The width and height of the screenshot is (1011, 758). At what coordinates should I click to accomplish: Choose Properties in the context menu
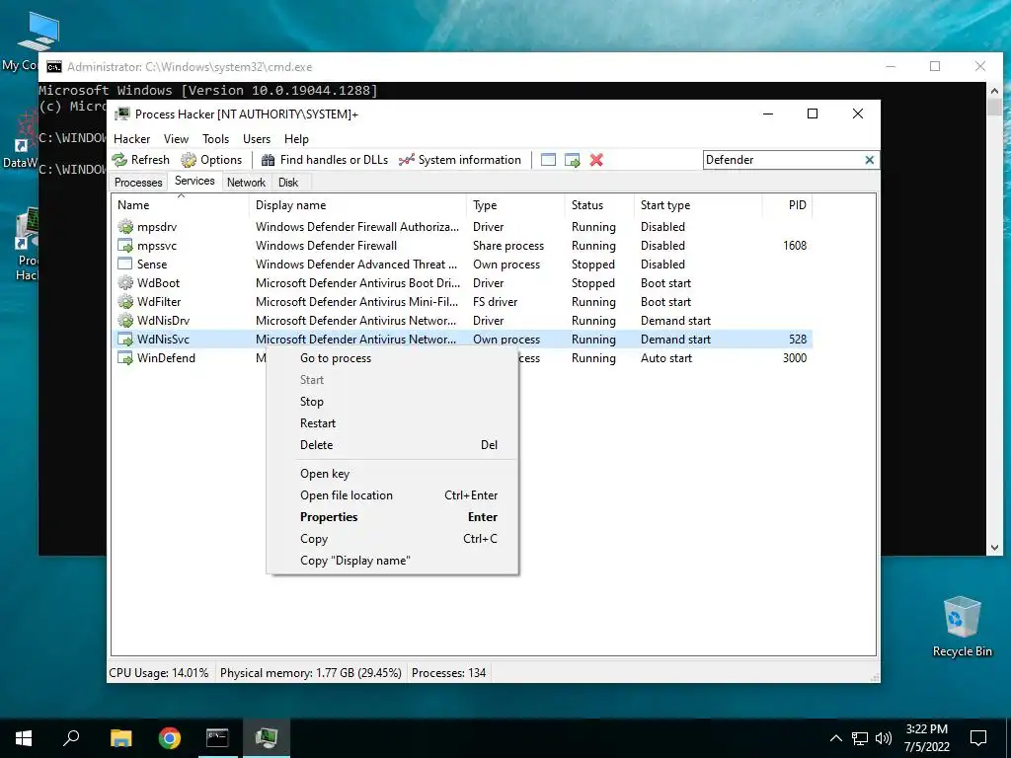392,517
